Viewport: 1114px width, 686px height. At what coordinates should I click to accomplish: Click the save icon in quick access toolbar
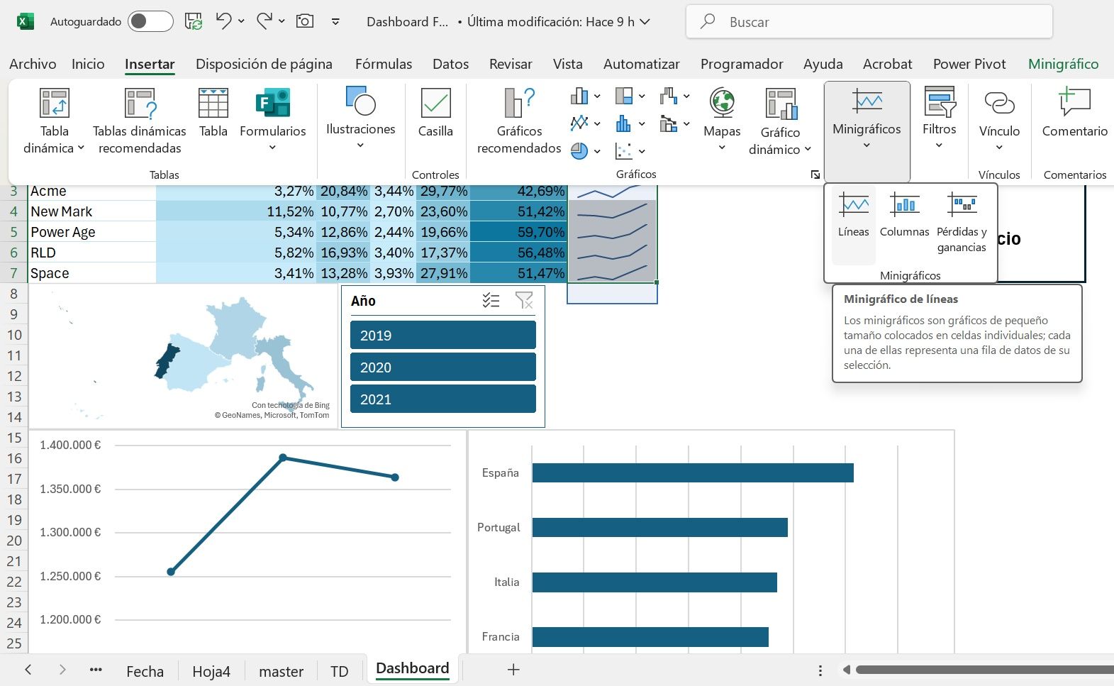click(x=194, y=21)
